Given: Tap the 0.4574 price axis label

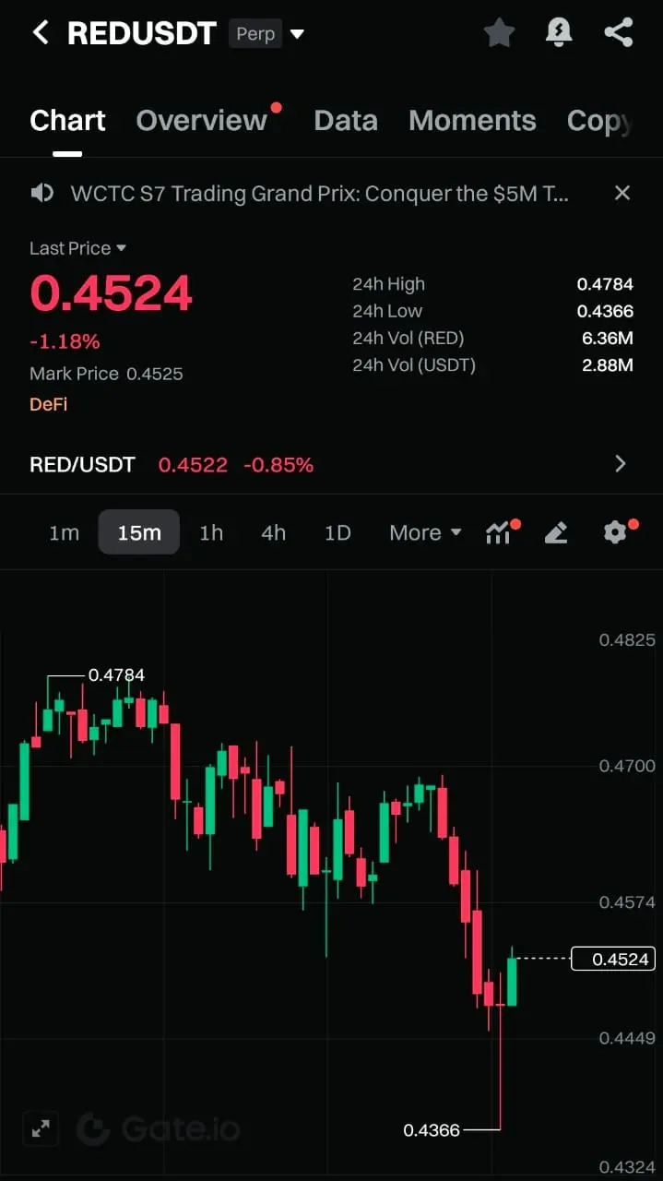Looking at the screenshot, I should click(627, 902).
